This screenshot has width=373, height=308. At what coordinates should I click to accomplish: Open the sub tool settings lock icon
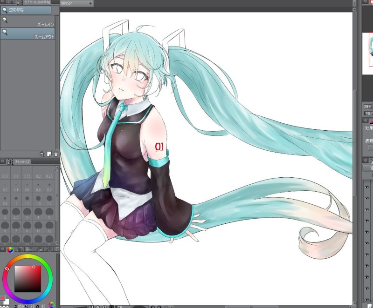(42, 154)
